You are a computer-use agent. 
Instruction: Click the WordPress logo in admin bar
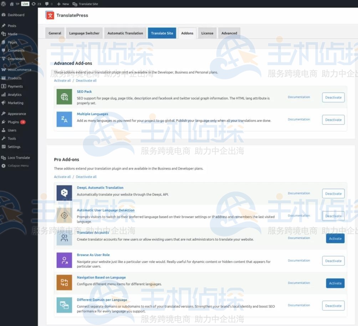point(4,4)
